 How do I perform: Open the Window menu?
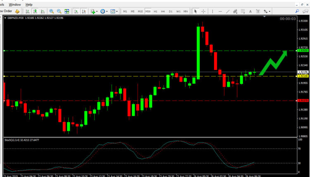tap(15, 5)
